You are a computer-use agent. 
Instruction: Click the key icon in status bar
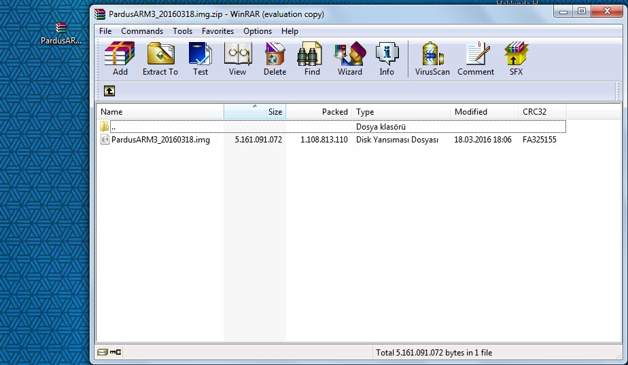coord(116,352)
